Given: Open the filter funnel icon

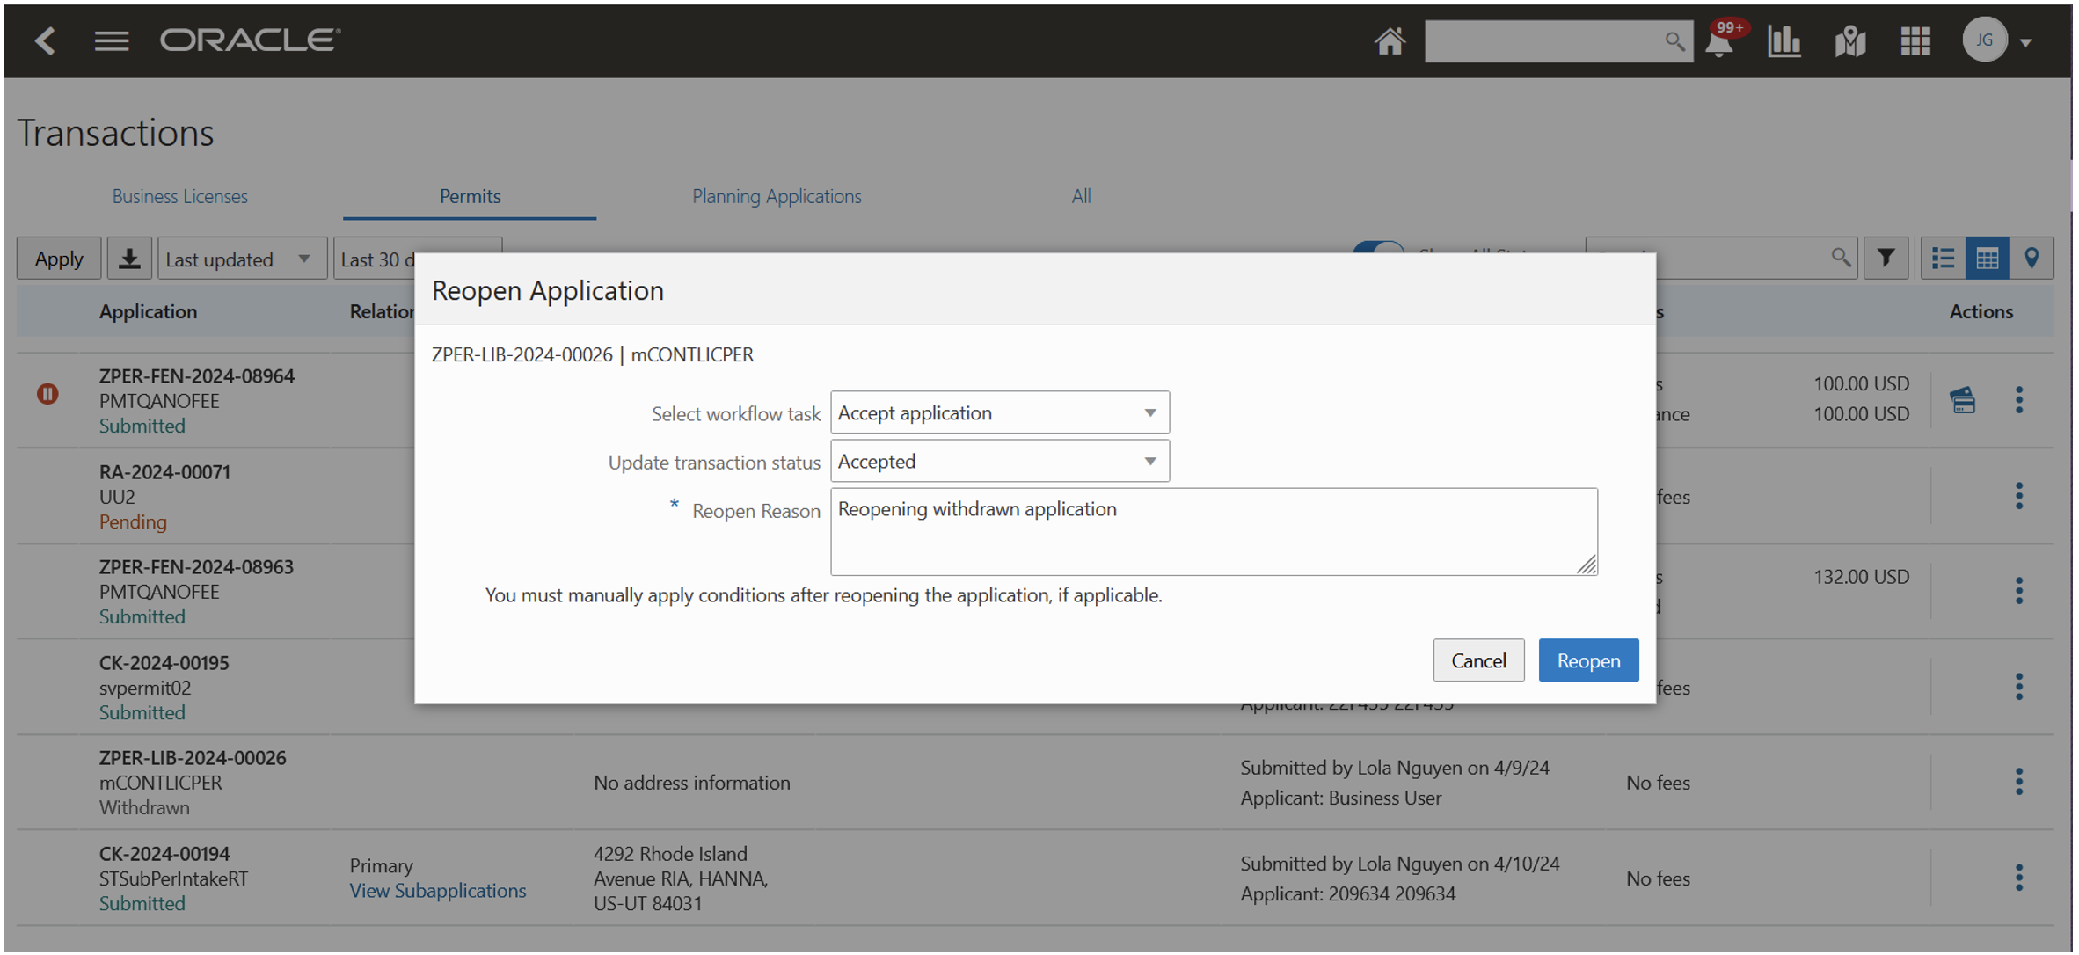Looking at the screenshot, I should pos(1886,258).
